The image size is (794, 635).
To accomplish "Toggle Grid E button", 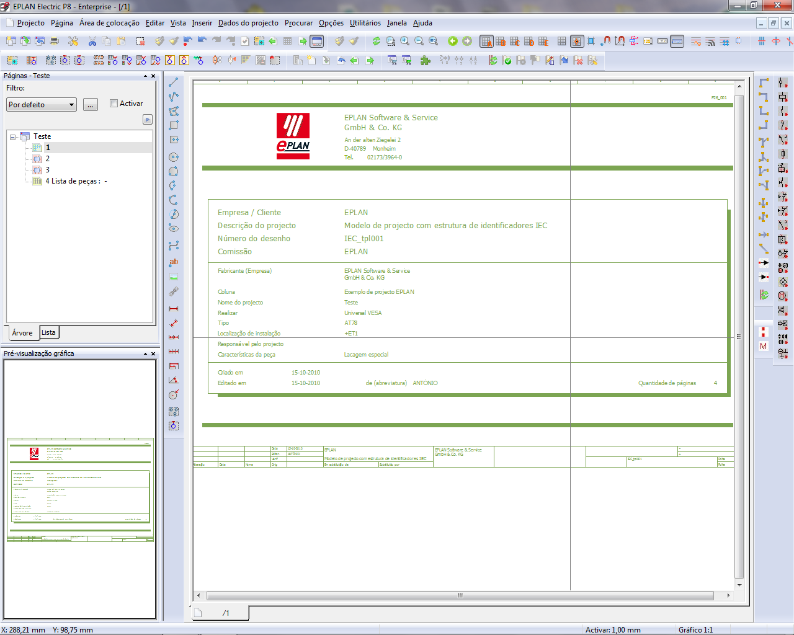I will (543, 41).
